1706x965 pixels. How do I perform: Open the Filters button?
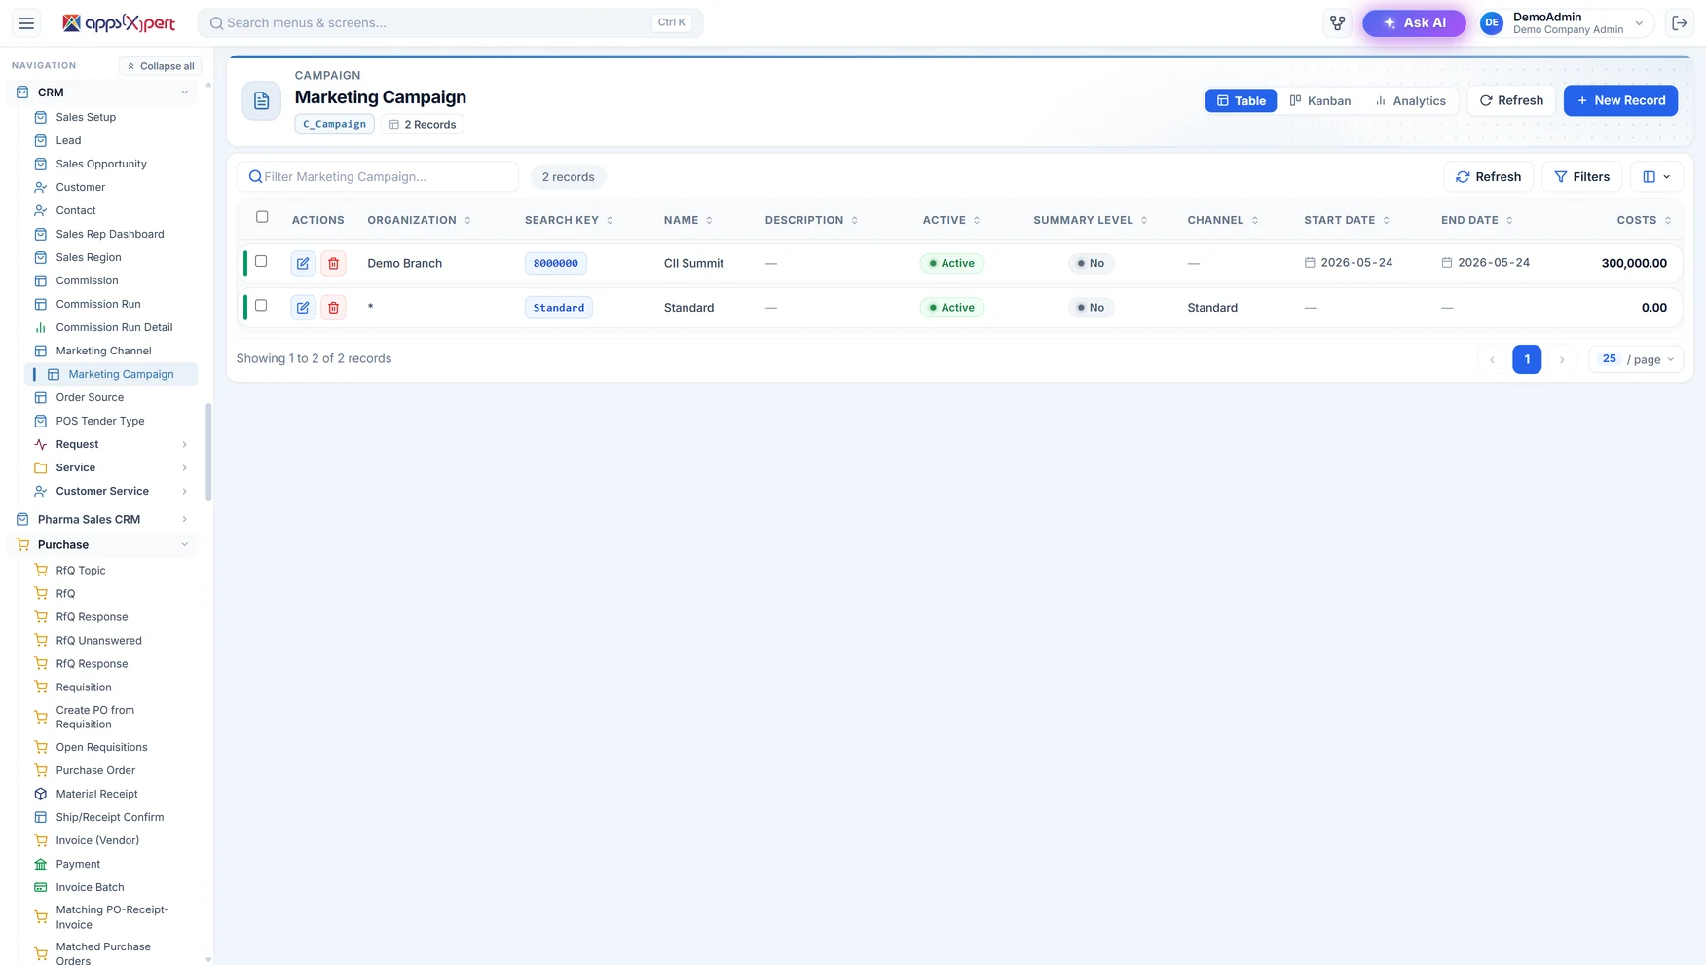coord(1581,177)
